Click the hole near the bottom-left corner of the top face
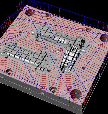The height and width of the screenshot is (114, 108). pyautogui.click(x=9, y=72)
